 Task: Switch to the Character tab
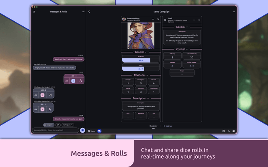pos(153,126)
